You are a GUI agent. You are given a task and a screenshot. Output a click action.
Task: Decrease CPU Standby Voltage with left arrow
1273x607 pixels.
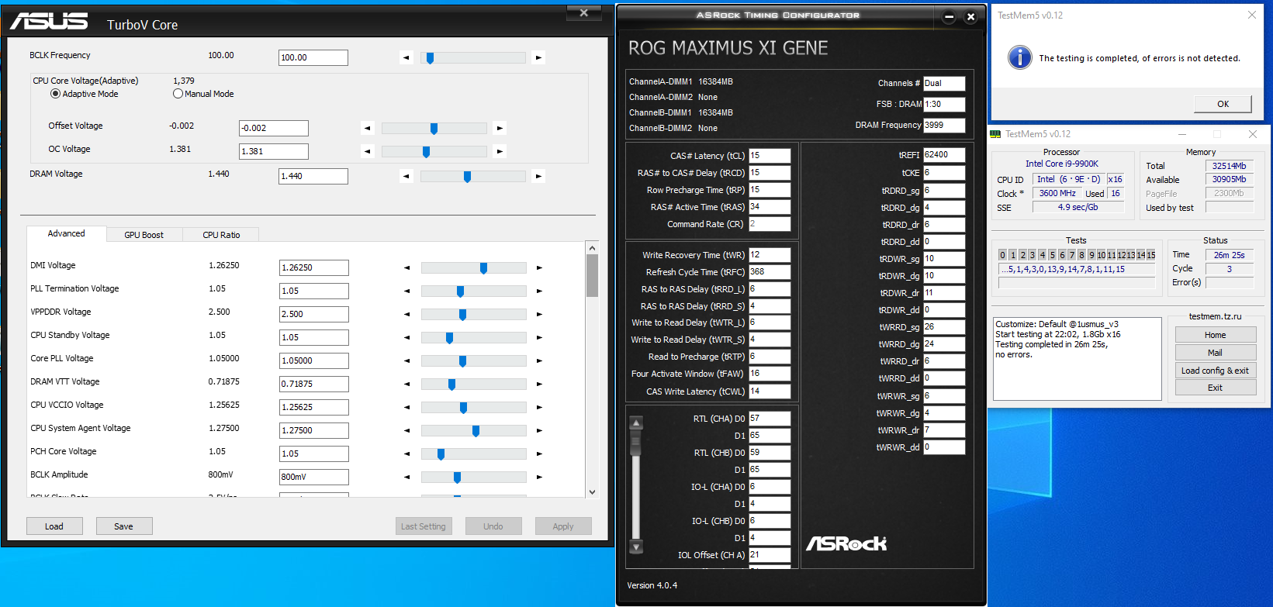click(406, 337)
